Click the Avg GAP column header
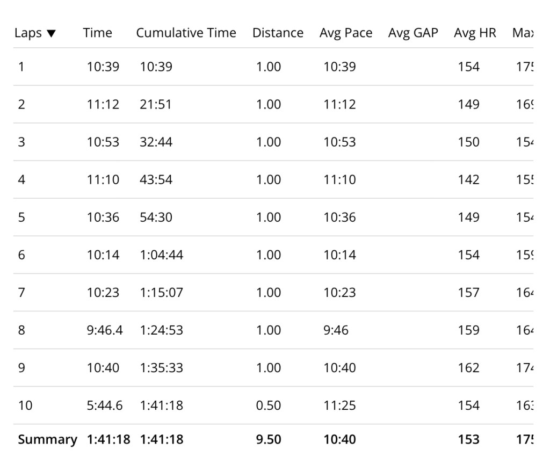Screen dimensions: 550x464 coord(413,33)
